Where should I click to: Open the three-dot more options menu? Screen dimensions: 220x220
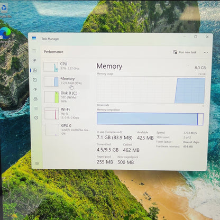206,52
